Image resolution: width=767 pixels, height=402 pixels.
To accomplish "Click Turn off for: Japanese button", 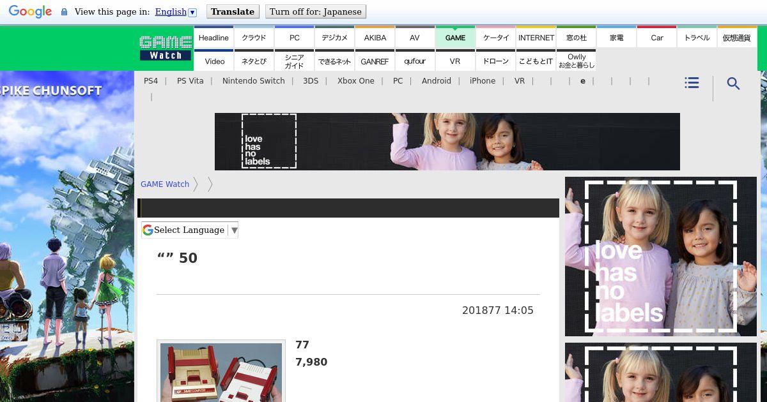I will tap(315, 11).
